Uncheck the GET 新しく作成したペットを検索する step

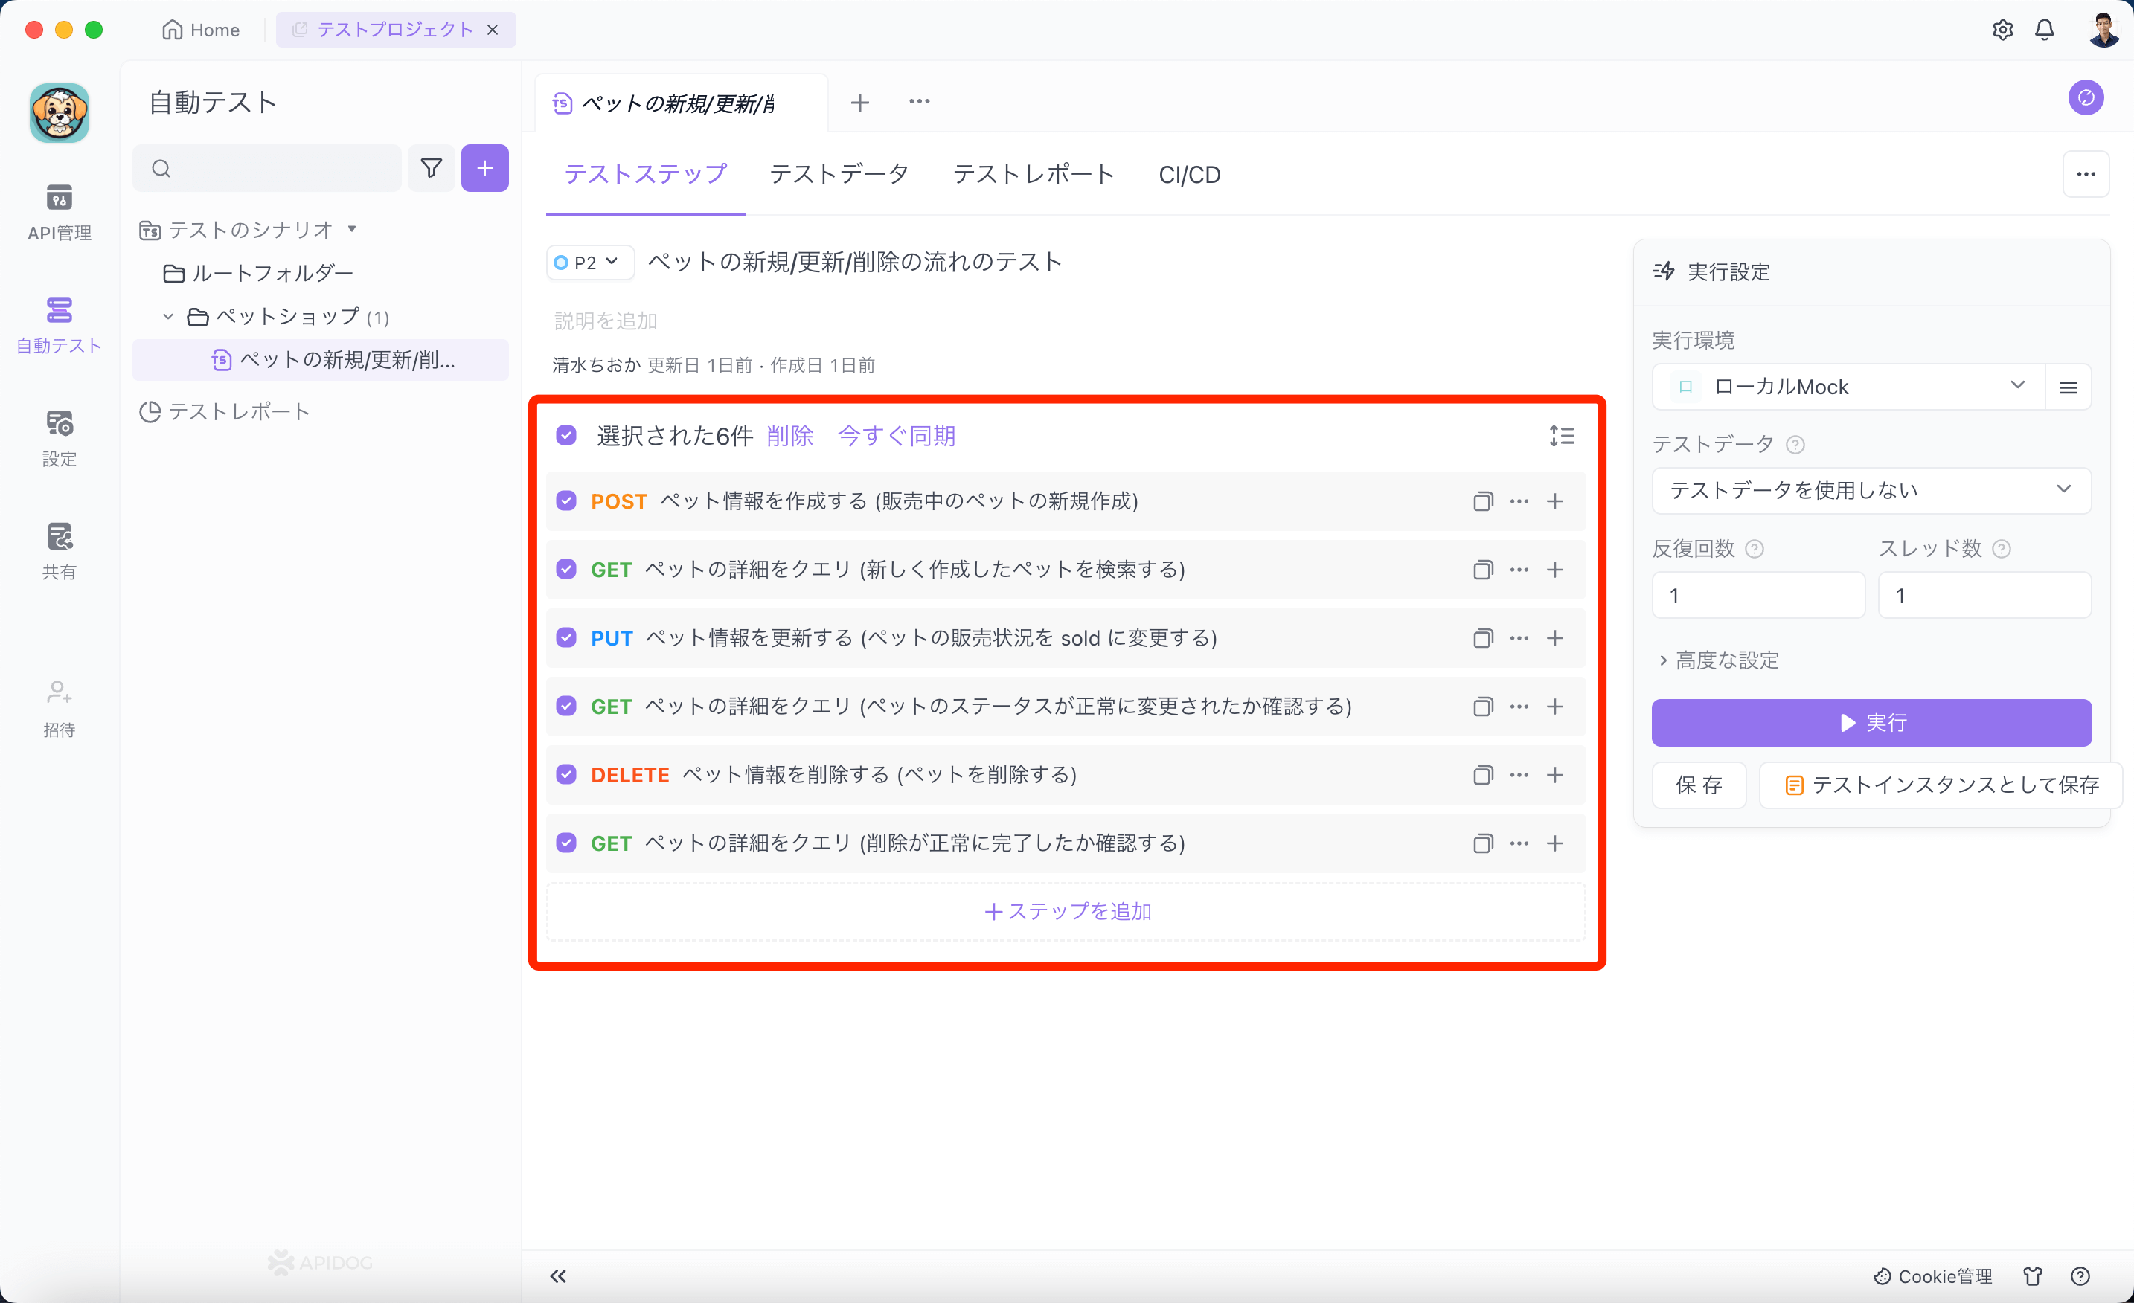pyautogui.click(x=565, y=569)
